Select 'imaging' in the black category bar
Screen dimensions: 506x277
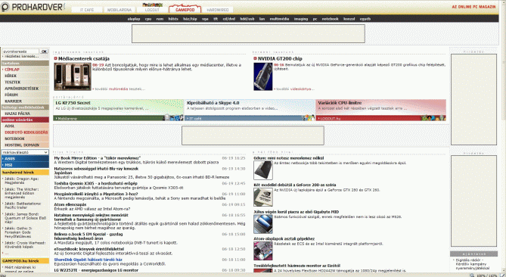(301, 19)
